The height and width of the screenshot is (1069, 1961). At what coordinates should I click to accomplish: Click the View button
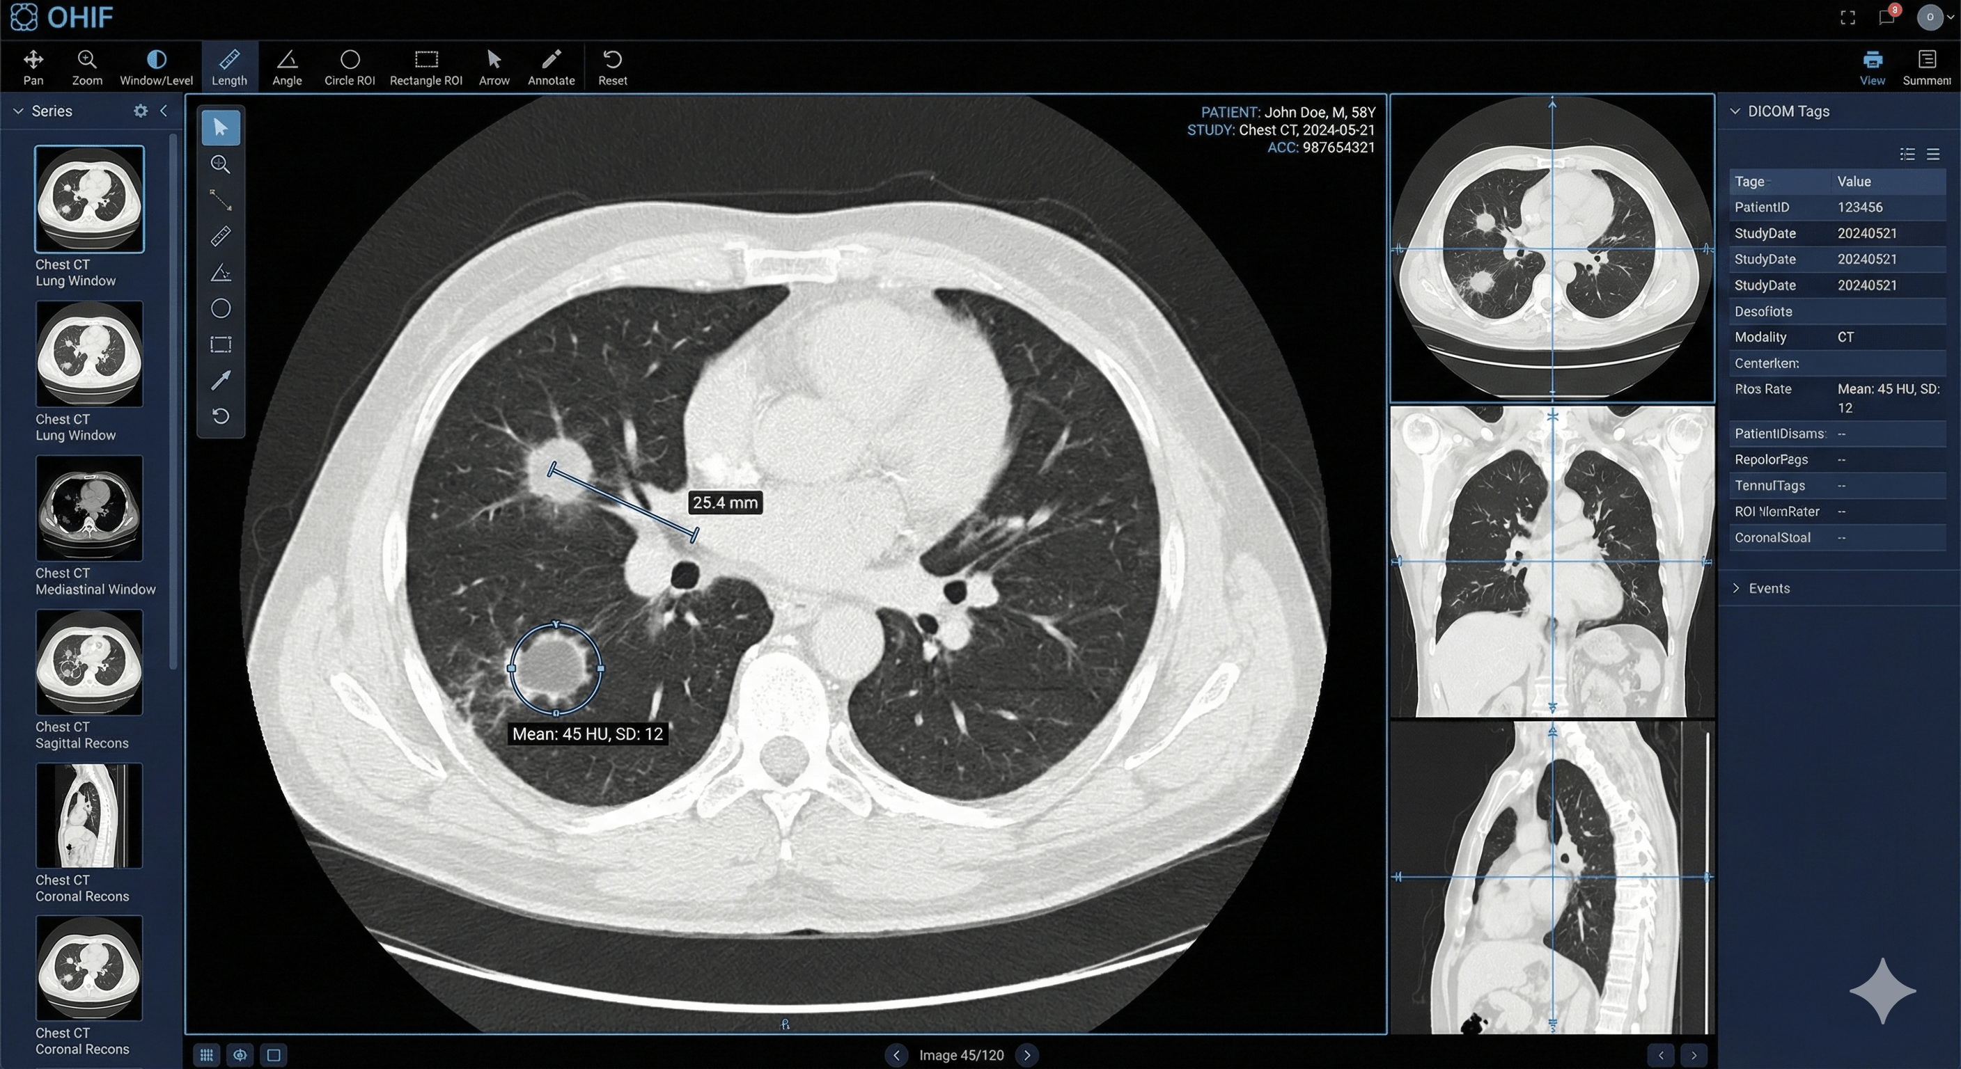1873,67
